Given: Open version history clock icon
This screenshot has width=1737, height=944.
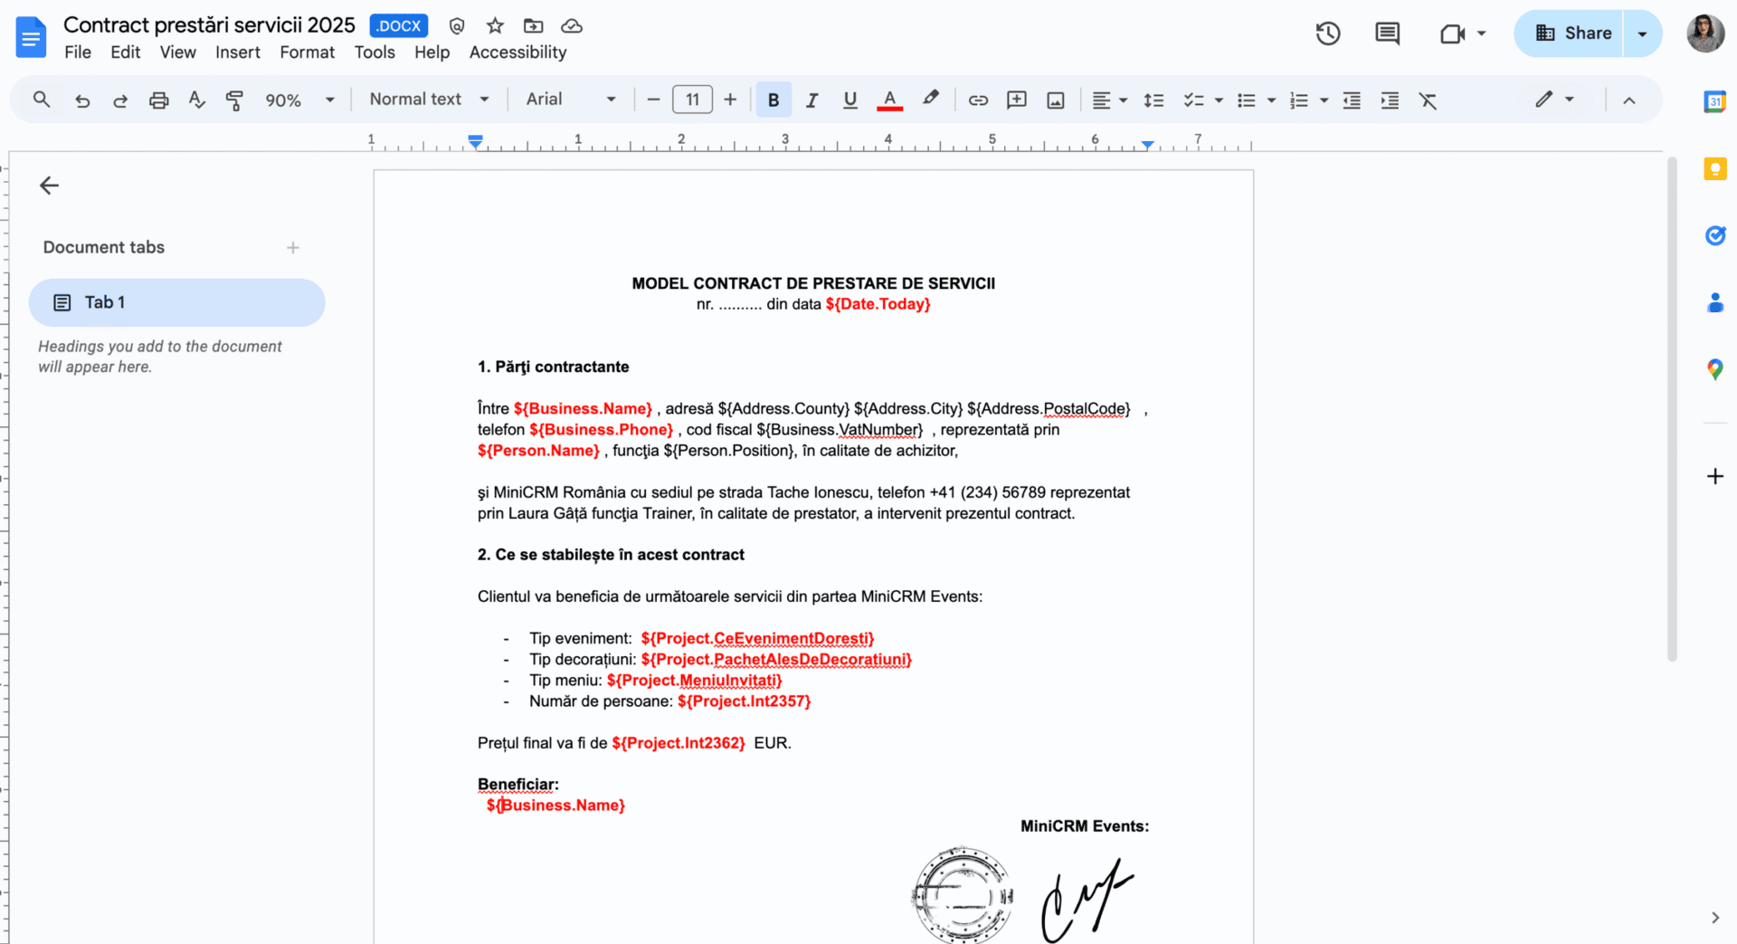Looking at the screenshot, I should pos(1327,33).
